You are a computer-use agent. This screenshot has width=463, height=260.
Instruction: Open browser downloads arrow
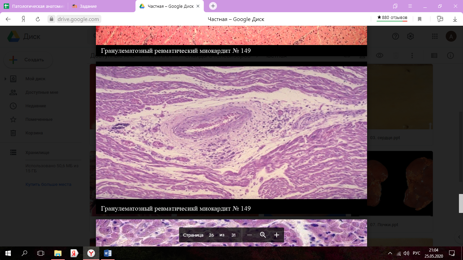click(x=455, y=19)
